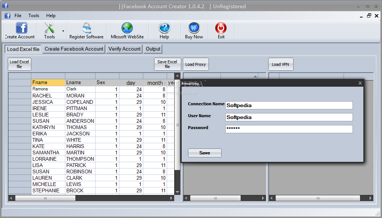
Task: Click the Load VPN button
Action: pyautogui.click(x=281, y=64)
